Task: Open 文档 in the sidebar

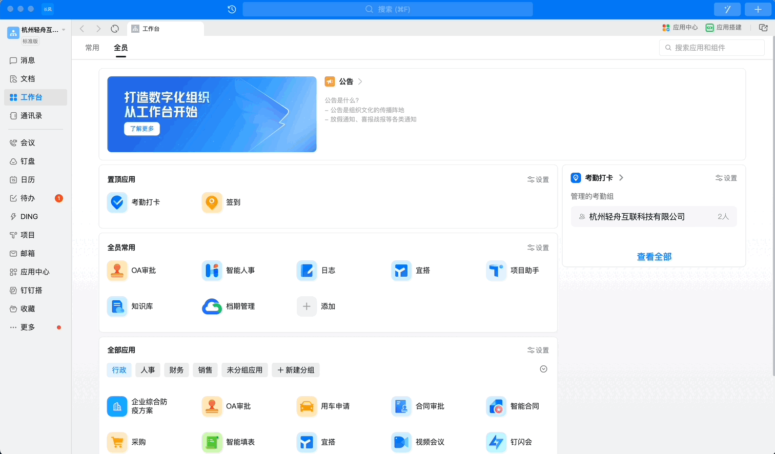Action: pos(35,79)
